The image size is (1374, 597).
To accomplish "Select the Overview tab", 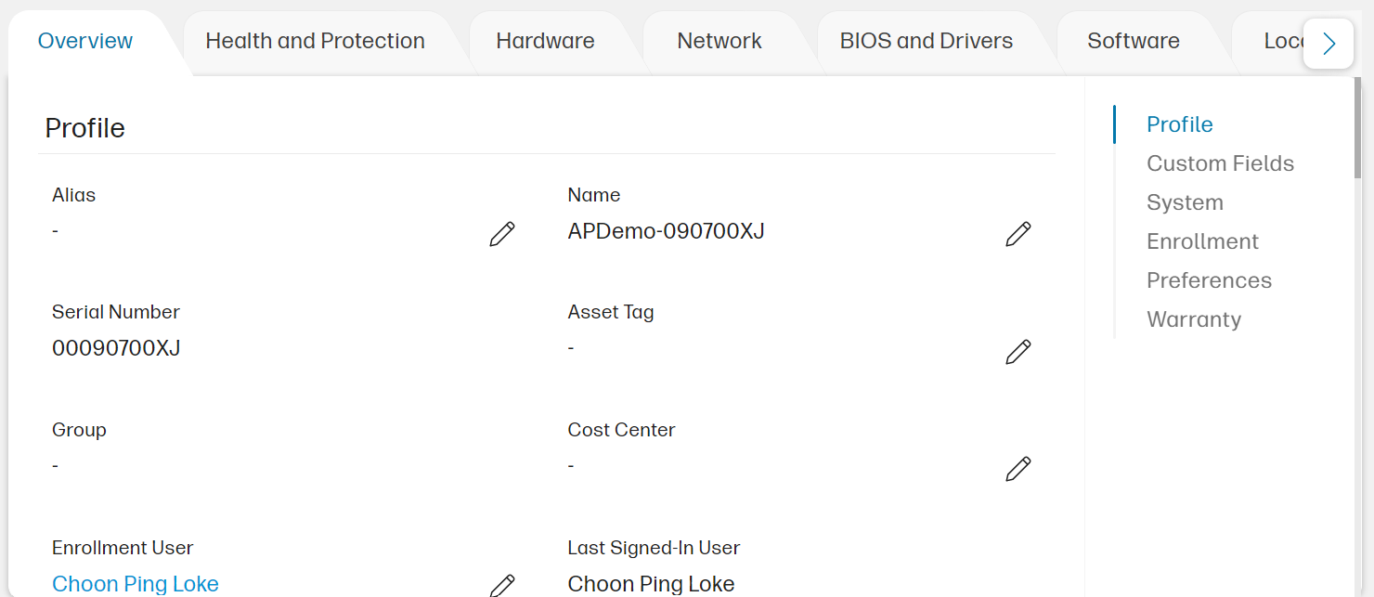I will 85,41.
